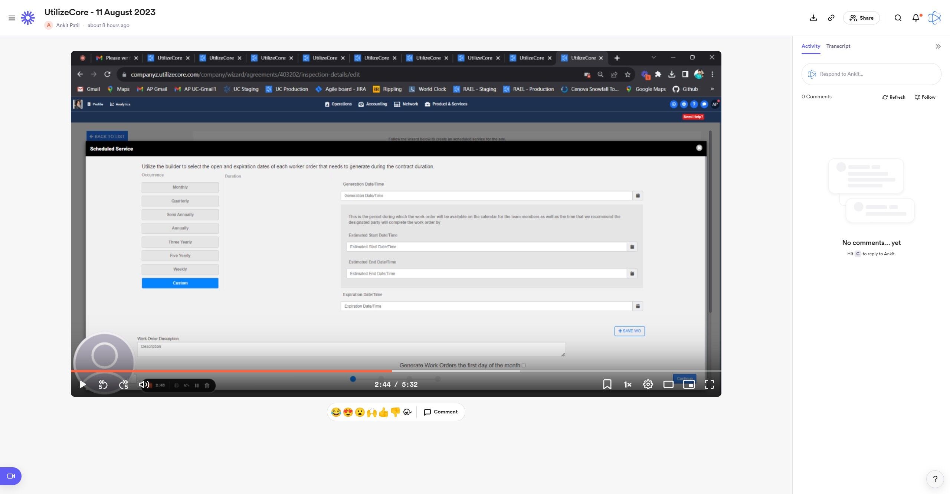The image size is (950, 494).
Task: Rewind video five seconds
Action: tap(103, 385)
